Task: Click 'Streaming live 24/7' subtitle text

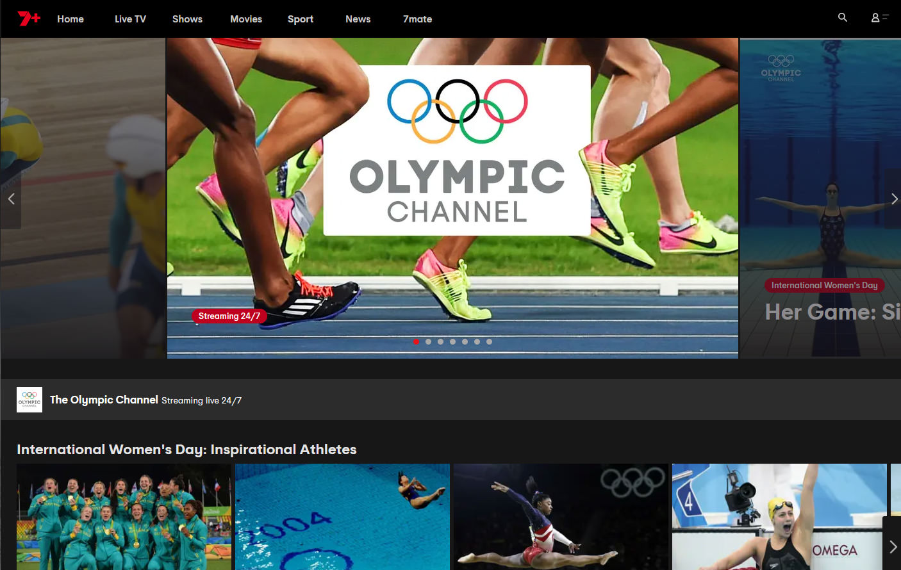Action: pyautogui.click(x=201, y=400)
